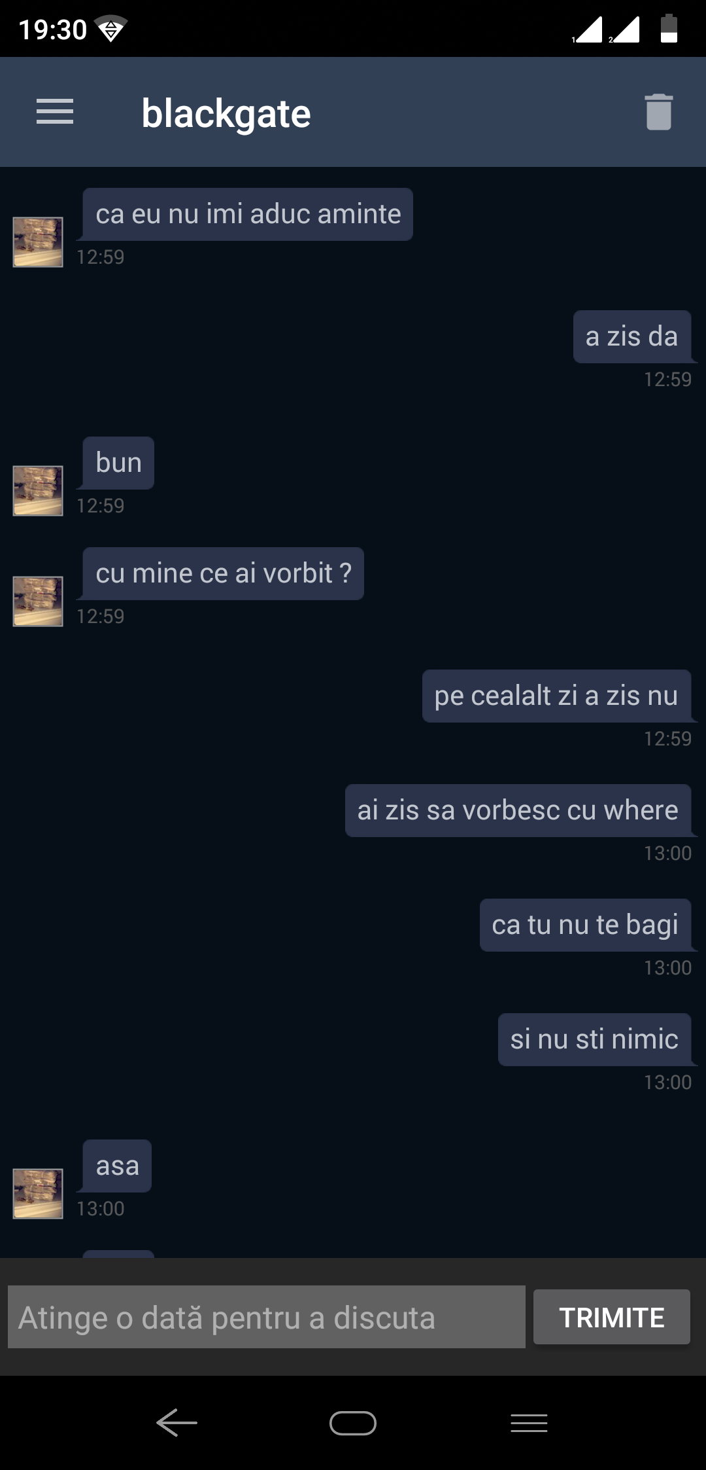Tap avatar beside 'cu mine ce ai vorbit ?'
Screen dimensions: 706x1470
click(x=38, y=601)
